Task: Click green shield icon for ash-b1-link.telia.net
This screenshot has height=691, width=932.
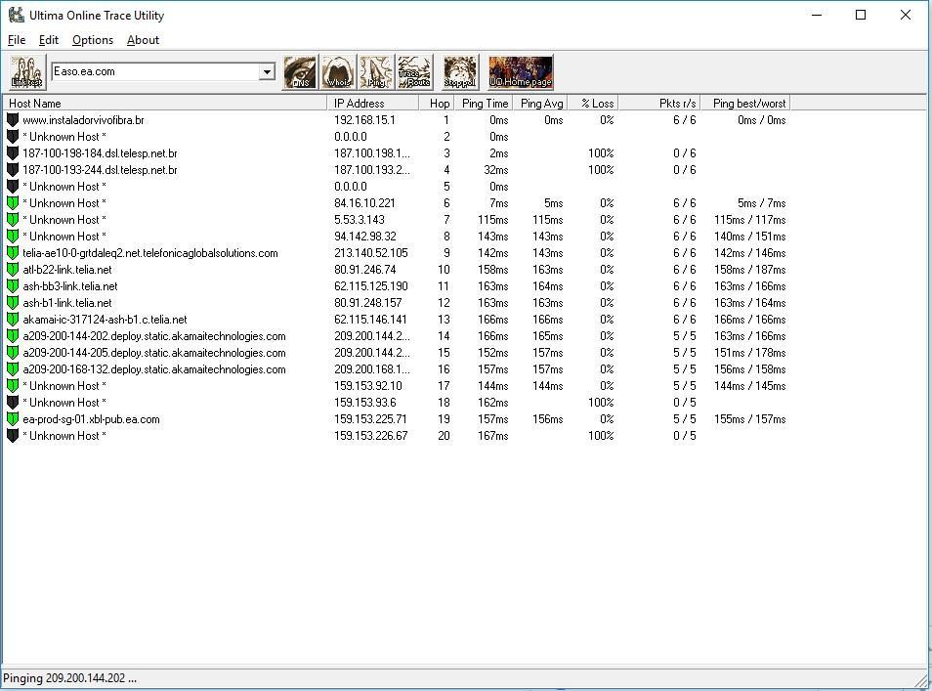Action: (x=13, y=303)
